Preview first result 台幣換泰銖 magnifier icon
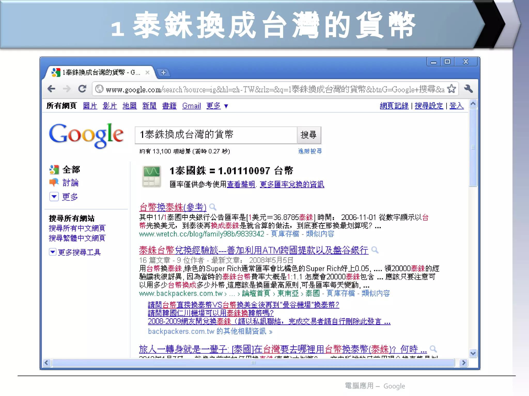 pos(213,207)
